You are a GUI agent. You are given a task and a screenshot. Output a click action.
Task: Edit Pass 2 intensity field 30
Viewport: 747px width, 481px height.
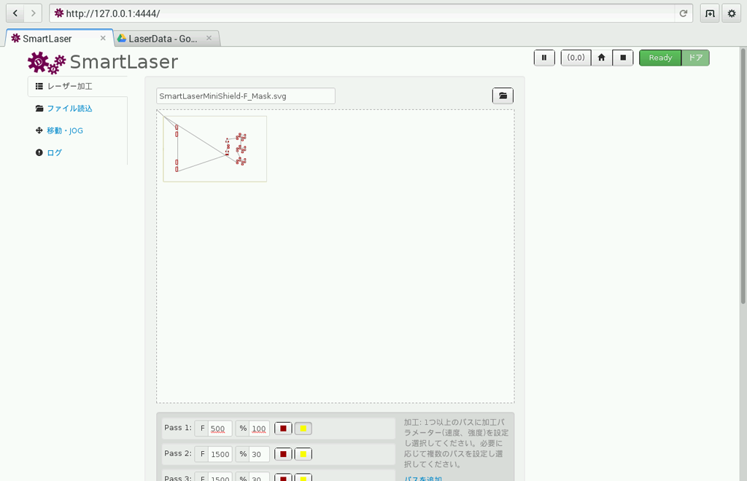coord(259,454)
